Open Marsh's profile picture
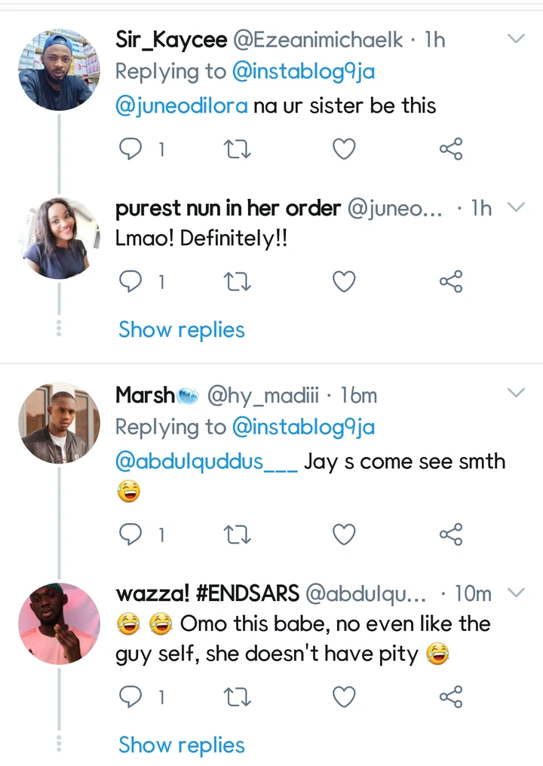 59,422
